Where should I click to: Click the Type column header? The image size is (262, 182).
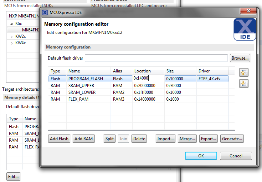coord(57,71)
